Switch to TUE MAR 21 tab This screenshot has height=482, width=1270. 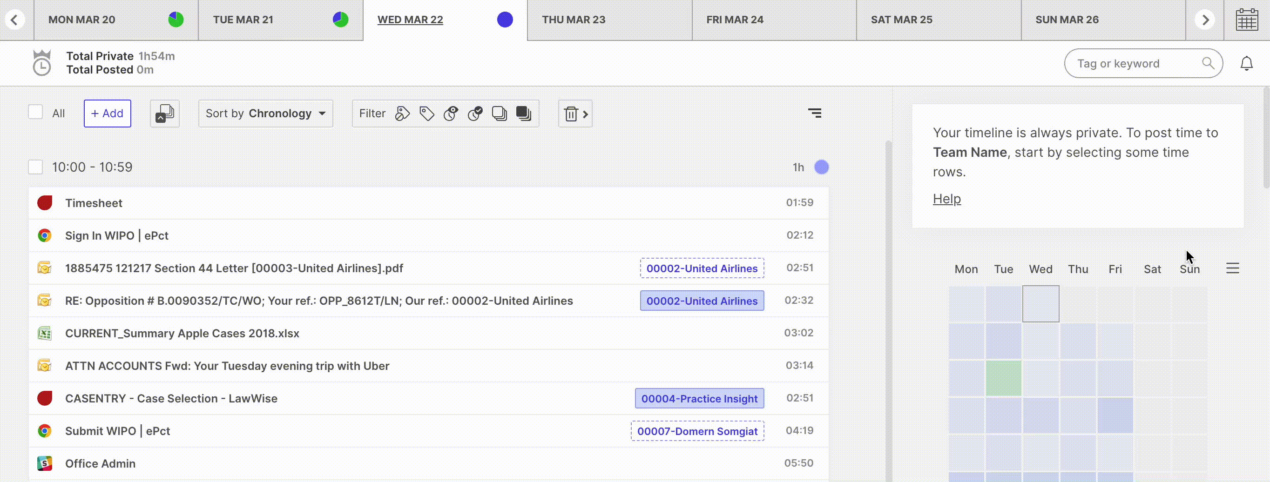(281, 20)
